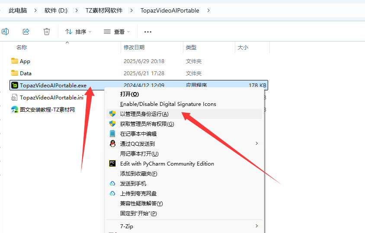Open the 7-Zip submenu entry
This screenshot has width=365, height=233.
[x=184, y=226]
